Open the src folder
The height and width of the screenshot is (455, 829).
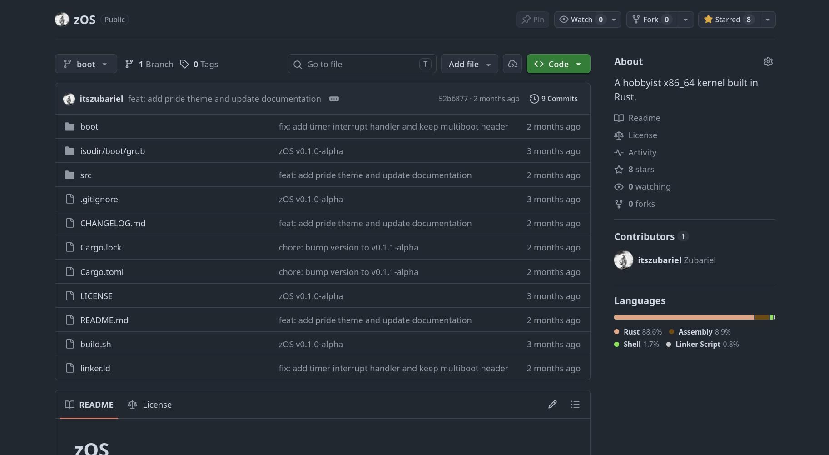click(x=86, y=175)
